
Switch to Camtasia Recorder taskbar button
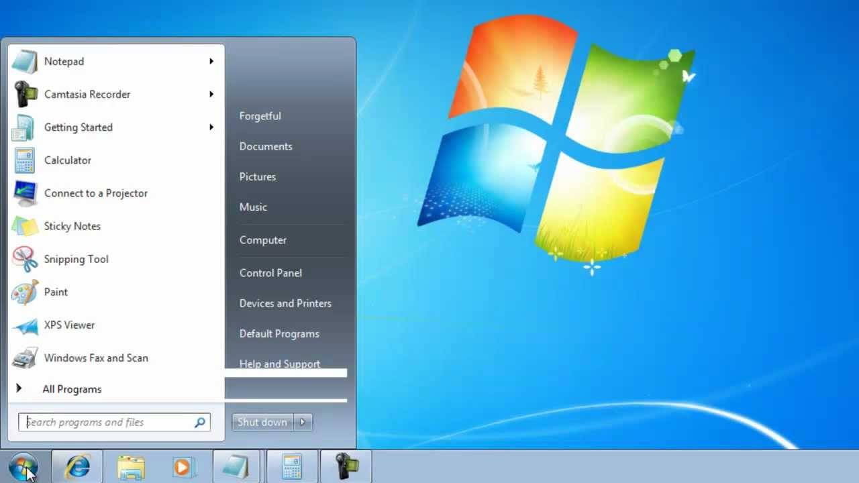coord(346,467)
